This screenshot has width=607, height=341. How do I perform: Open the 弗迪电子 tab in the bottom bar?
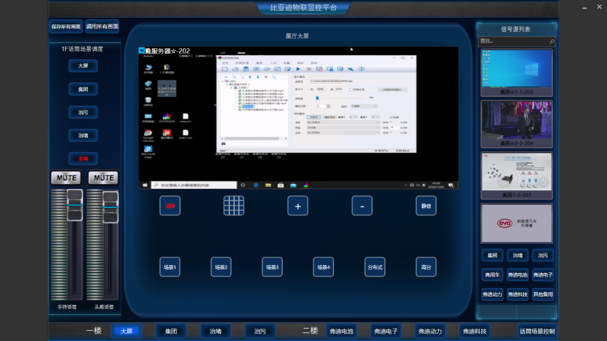coord(386,331)
